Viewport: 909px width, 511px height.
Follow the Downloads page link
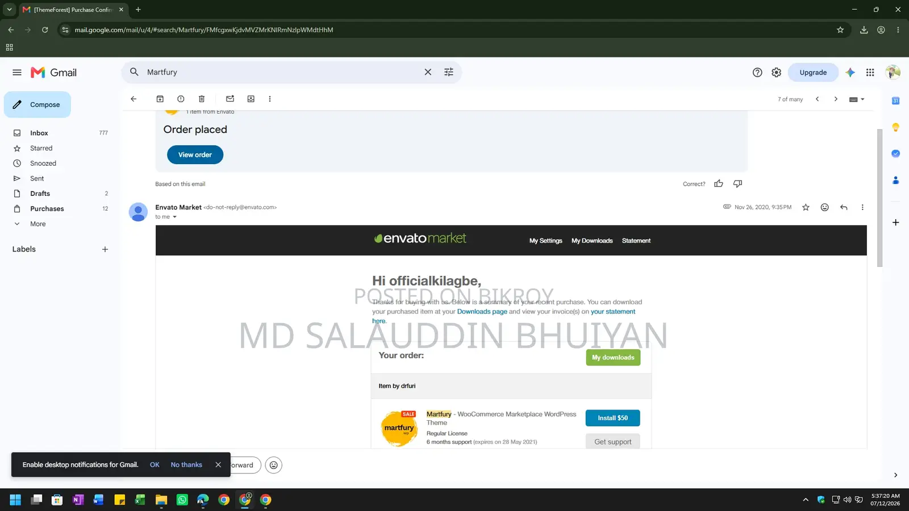click(x=482, y=312)
